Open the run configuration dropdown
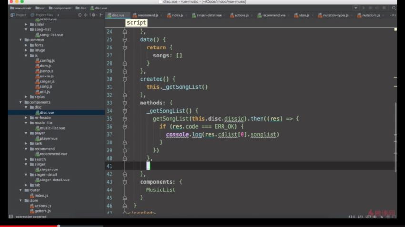This screenshot has height=227, width=405. (x=356, y=8)
